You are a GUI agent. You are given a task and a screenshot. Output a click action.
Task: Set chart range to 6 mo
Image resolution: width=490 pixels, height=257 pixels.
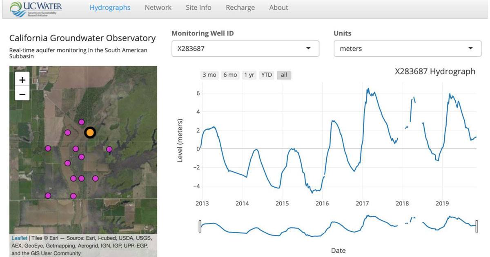[230, 75]
